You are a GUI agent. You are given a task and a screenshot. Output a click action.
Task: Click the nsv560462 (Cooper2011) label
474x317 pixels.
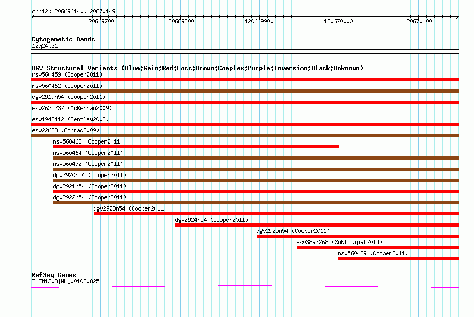[x=67, y=86]
